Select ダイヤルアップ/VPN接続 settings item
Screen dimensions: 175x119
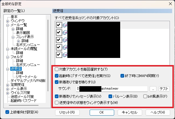pyautogui.click(x=28, y=81)
